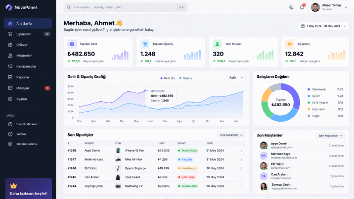Click the Yeni Müşteri person icon
The height and width of the screenshot is (199, 354).
tap(217, 44)
